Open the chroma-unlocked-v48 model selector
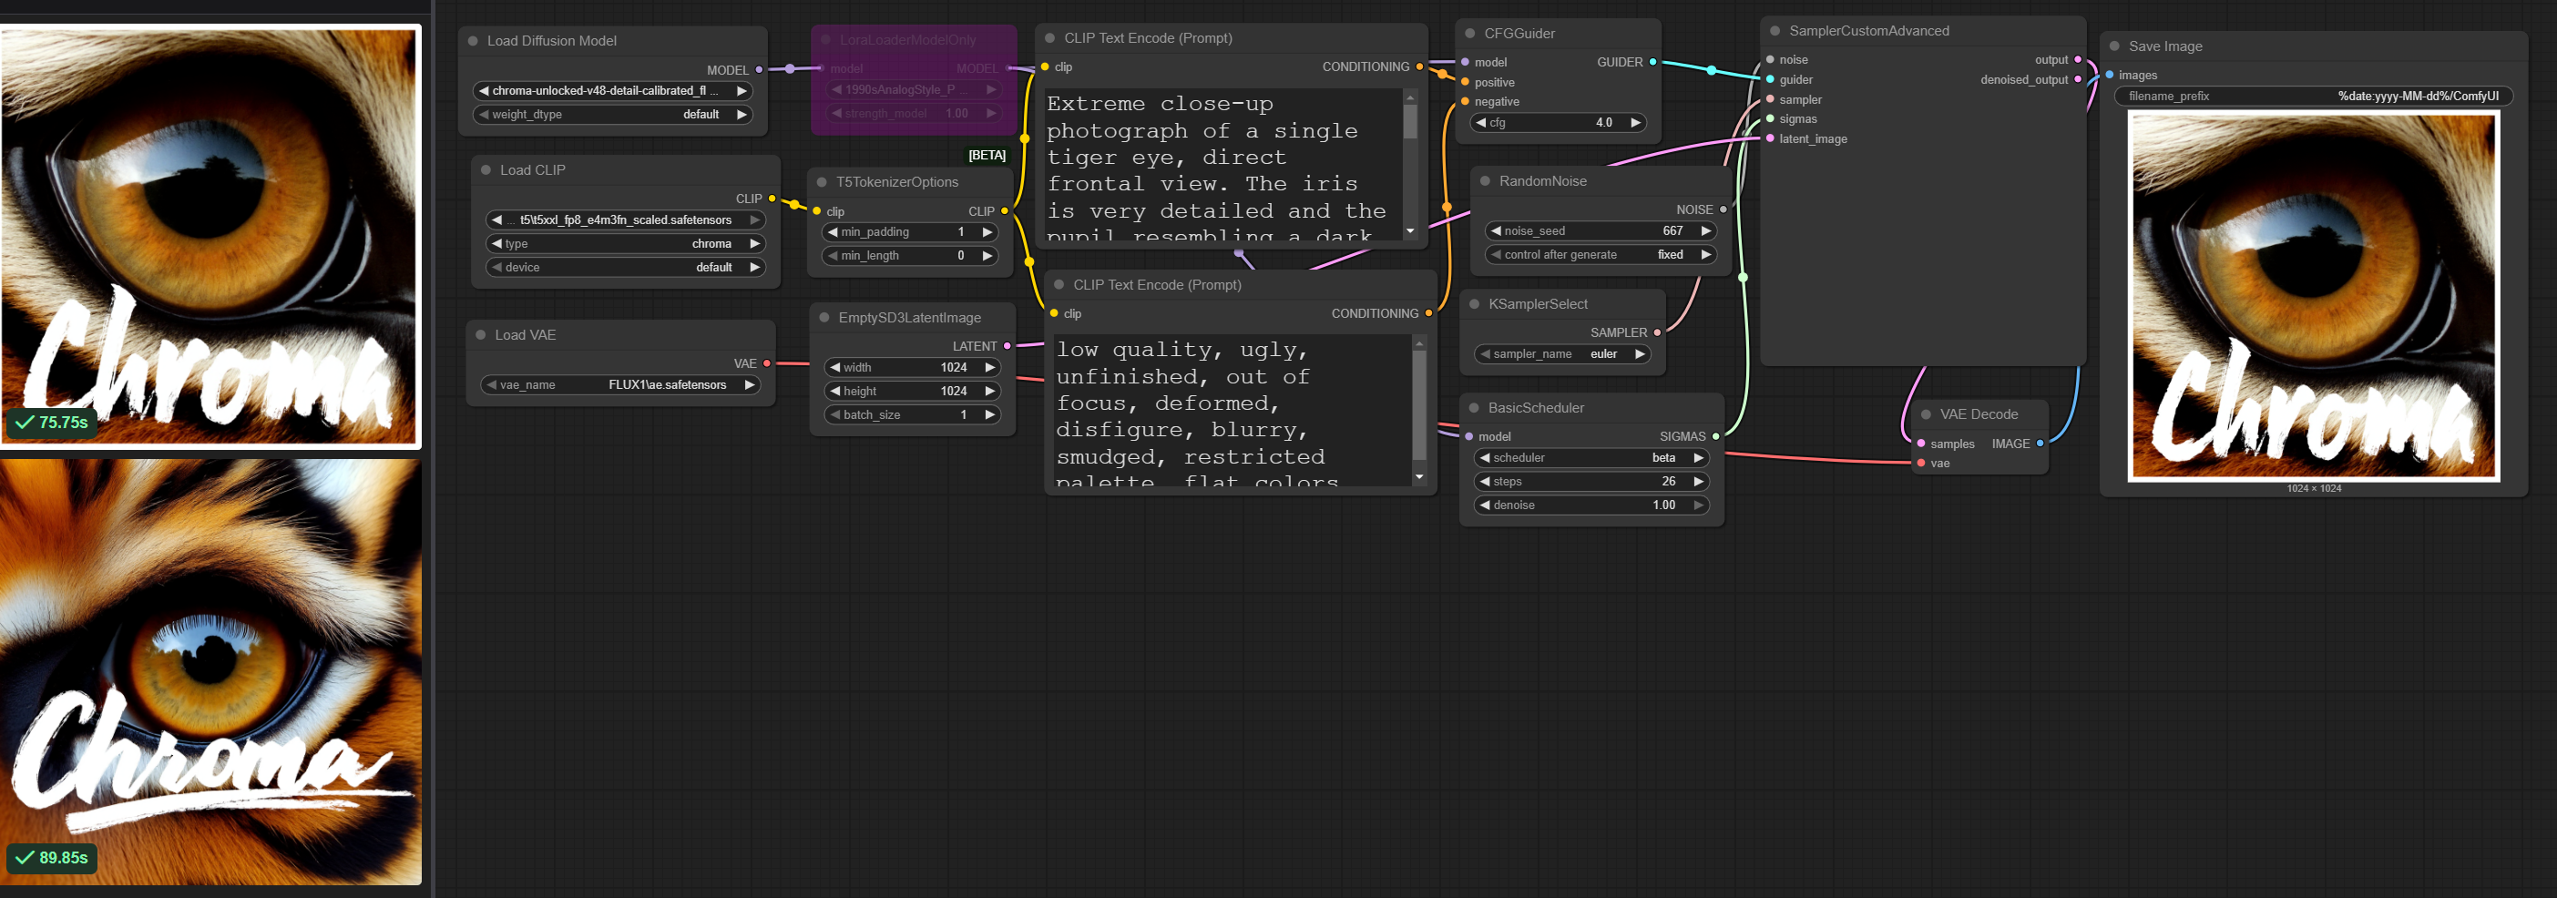The width and height of the screenshot is (2557, 898). point(612,90)
